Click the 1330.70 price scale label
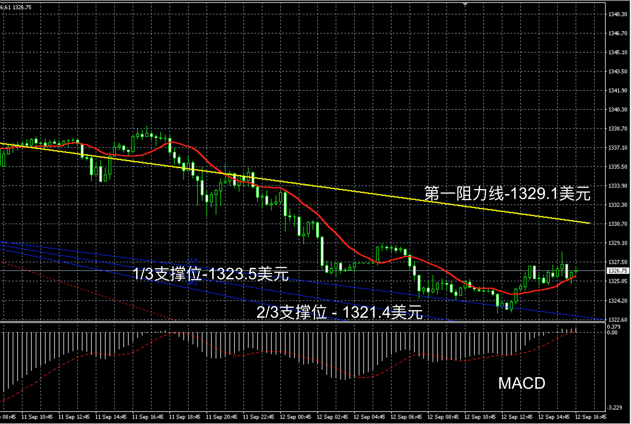The image size is (631, 424). (x=617, y=224)
